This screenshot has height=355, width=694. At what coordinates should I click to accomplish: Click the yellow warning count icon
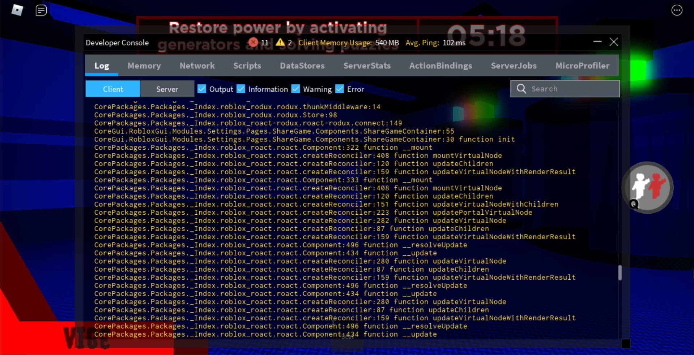280,43
